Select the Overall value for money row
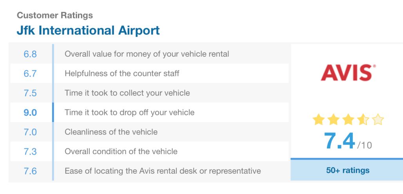403x194 pixels. point(149,54)
